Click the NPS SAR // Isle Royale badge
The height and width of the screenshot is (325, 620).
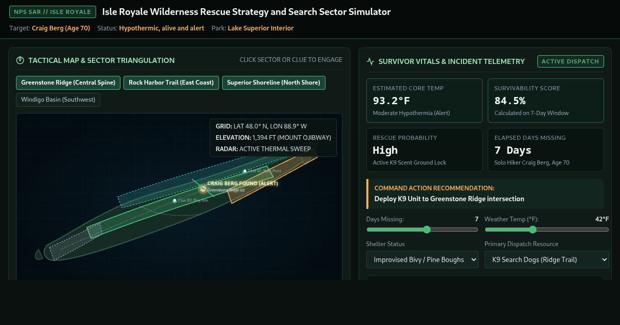(x=53, y=12)
